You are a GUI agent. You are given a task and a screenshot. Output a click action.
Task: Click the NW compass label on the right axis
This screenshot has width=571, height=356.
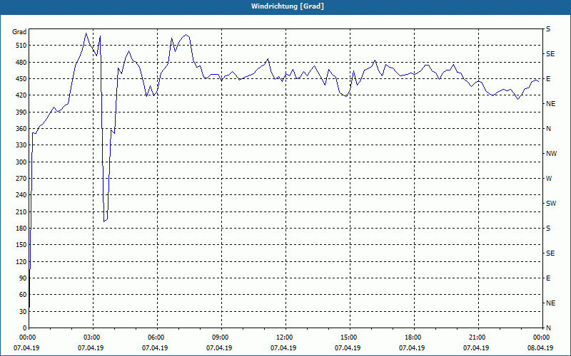(551, 154)
